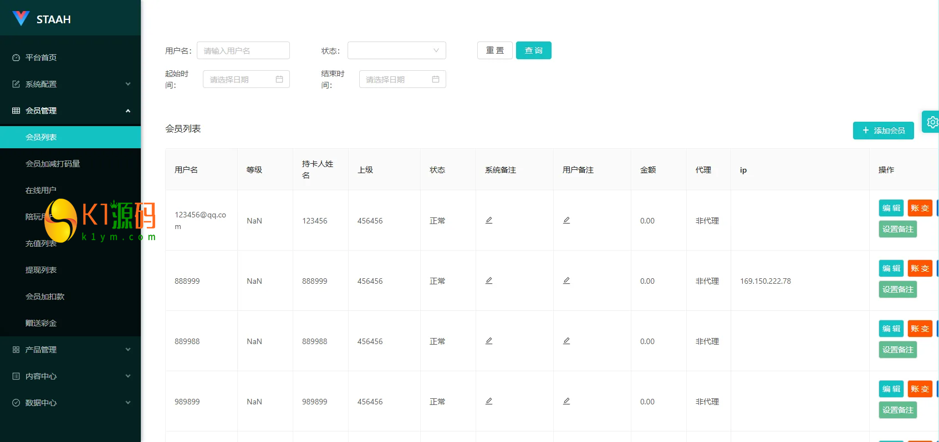
Task: Click the 产品管理 grid icon
Action: (16, 350)
